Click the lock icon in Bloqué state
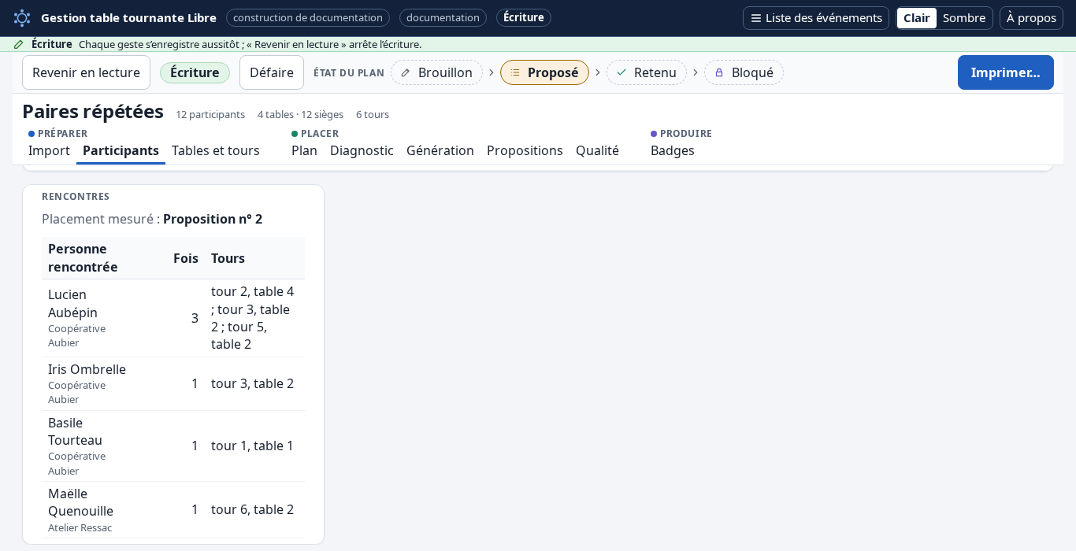 [719, 72]
